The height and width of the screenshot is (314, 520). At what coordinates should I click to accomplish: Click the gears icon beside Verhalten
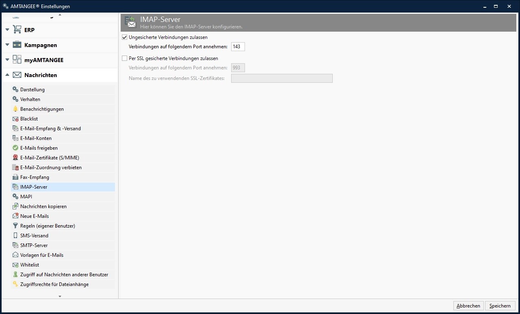pyautogui.click(x=15, y=99)
